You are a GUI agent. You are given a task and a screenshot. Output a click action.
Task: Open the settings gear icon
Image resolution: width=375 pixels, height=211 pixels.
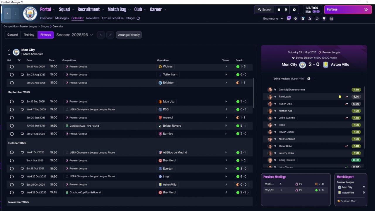point(294,10)
